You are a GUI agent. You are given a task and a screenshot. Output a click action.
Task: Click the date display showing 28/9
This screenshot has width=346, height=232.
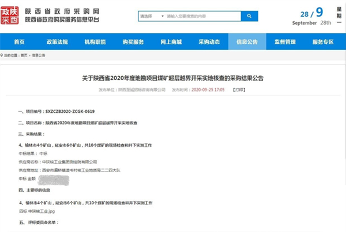pos(314,13)
